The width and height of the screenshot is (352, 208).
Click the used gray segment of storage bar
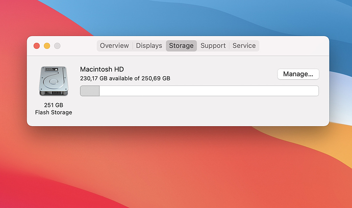click(x=90, y=91)
